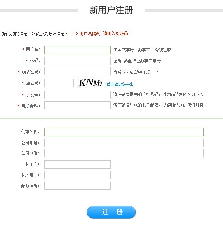This screenshot has width=223, height=231.
Task: Click the 看不清,换一张 link
Action: pos(120,84)
